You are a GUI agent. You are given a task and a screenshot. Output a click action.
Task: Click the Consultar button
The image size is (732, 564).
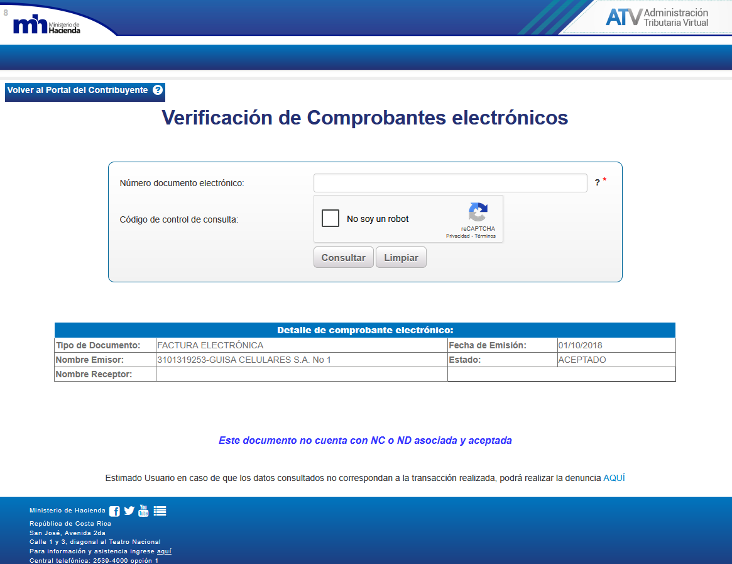click(x=344, y=257)
